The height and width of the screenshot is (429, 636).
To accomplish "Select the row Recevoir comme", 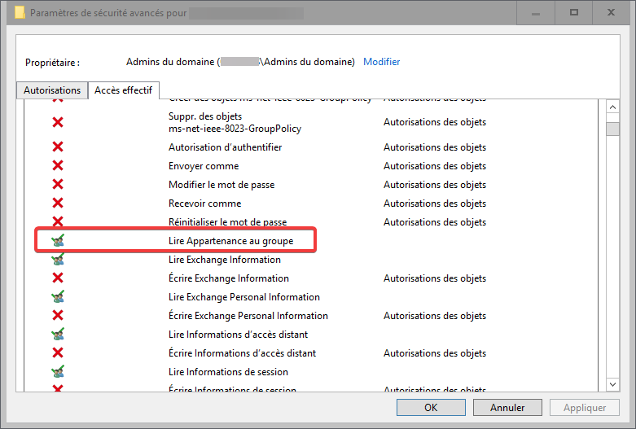I will click(x=311, y=204).
